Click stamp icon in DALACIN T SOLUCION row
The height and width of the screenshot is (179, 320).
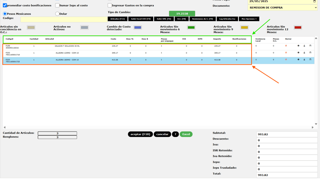coord(304,46)
